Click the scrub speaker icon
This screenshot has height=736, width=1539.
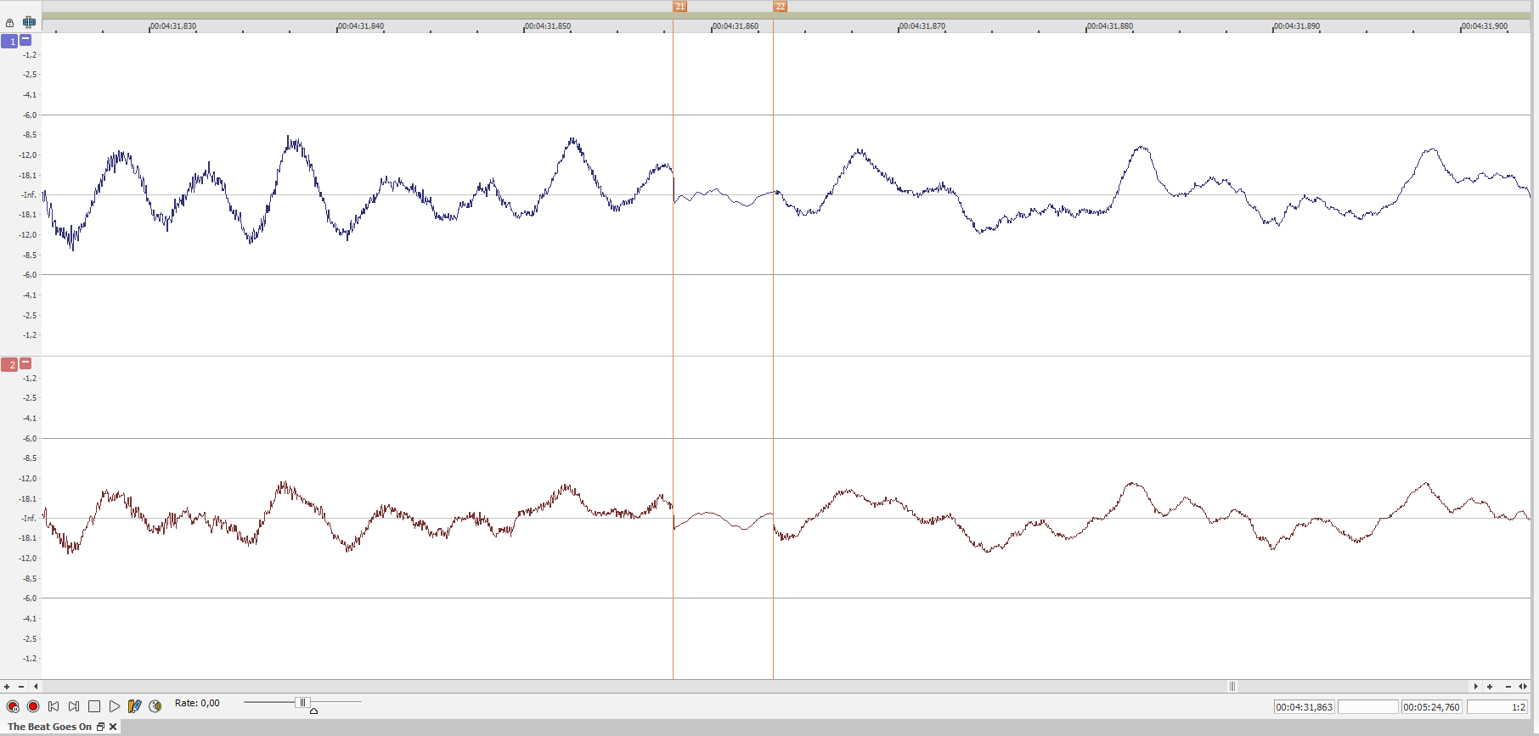point(155,706)
